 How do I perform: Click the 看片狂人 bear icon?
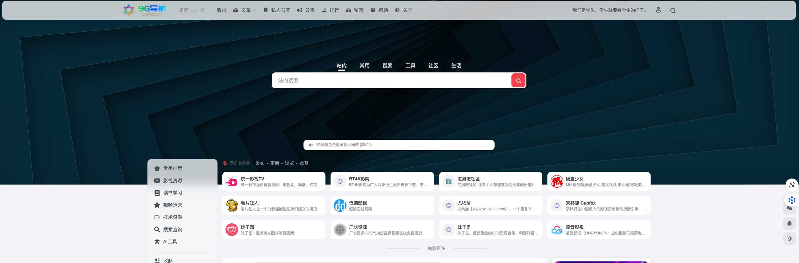[x=232, y=206]
